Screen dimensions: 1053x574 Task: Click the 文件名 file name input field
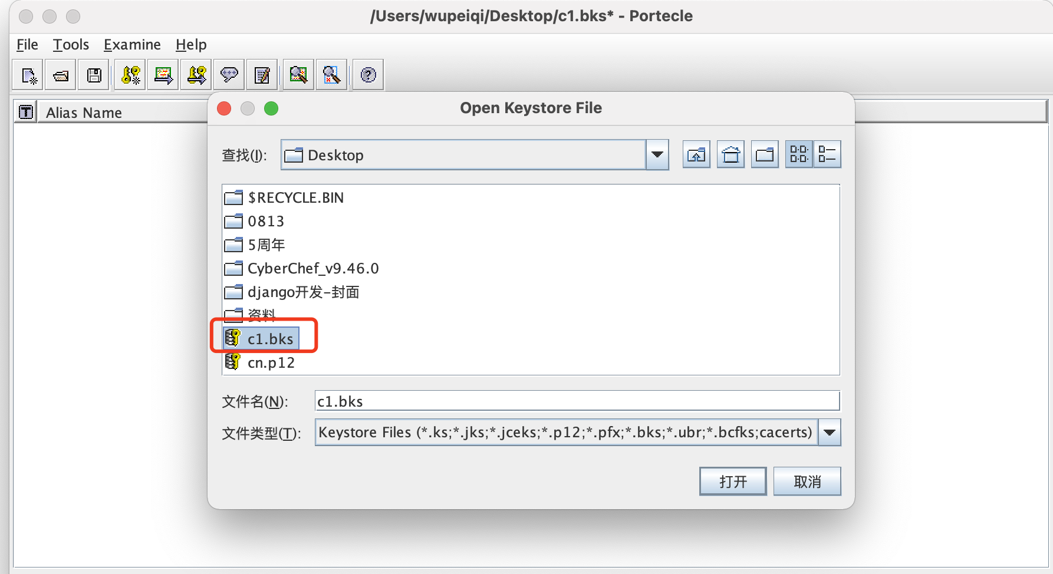tap(577, 401)
